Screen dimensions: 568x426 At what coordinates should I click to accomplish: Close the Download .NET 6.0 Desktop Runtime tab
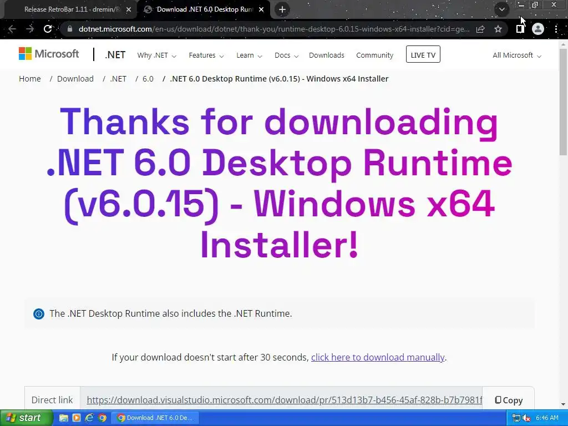(261, 10)
